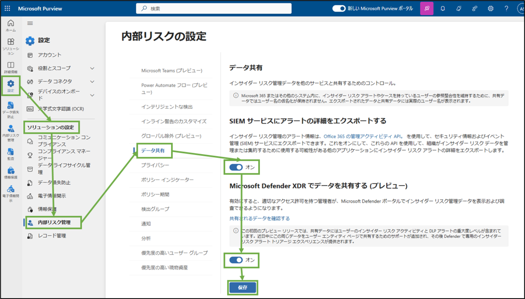
Task: Open the share/connections icon in the header
Action: (x=474, y=8)
